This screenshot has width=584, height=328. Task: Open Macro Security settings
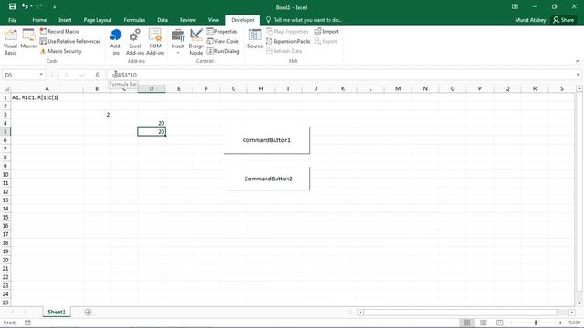[61, 51]
